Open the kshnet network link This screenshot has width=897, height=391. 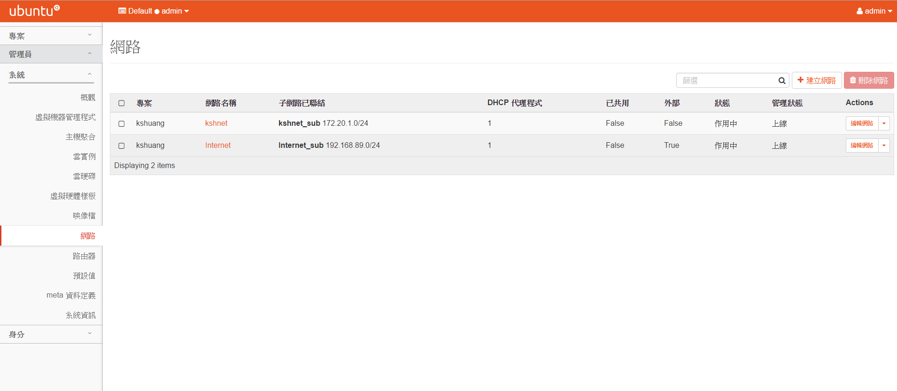click(x=216, y=123)
